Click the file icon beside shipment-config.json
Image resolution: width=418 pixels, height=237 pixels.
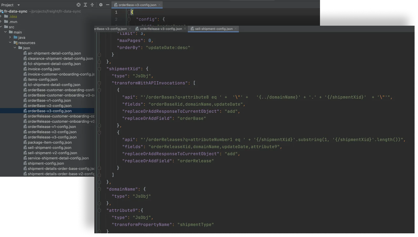pyautogui.click(x=25, y=163)
